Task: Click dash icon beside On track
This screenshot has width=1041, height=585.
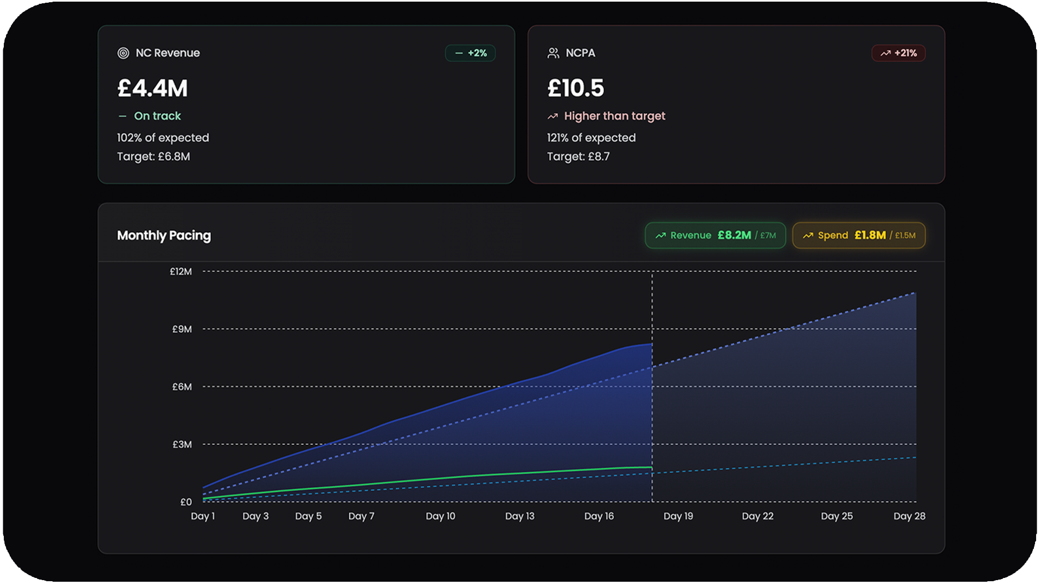Action: point(123,116)
